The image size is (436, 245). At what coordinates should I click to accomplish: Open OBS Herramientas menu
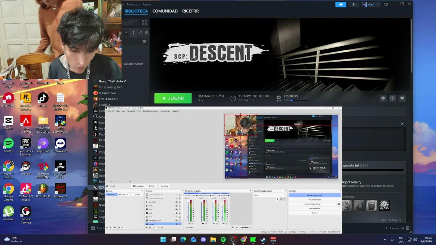click(165, 111)
